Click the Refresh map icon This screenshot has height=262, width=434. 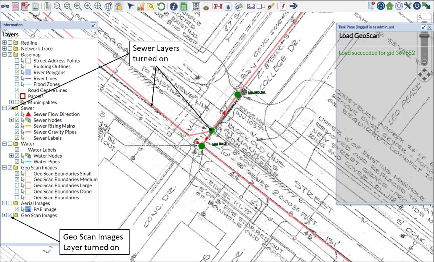tap(161, 6)
